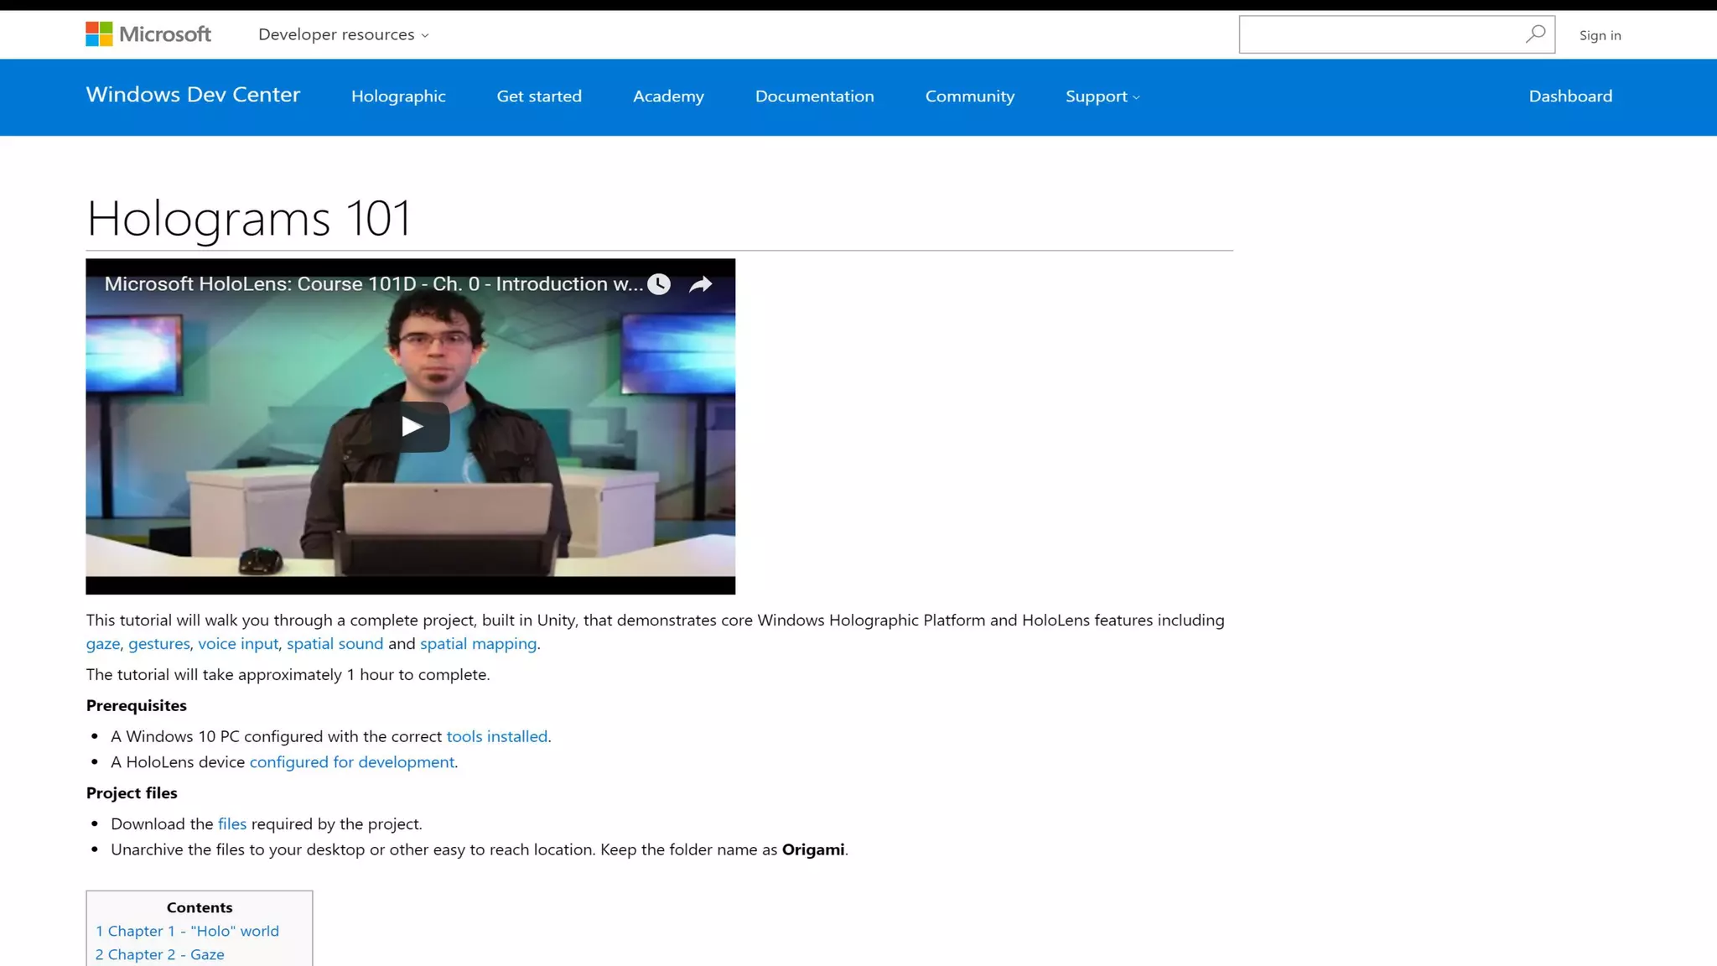Jump to Chapter 2 - Gaze
The image size is (1717, 966).
159,954
